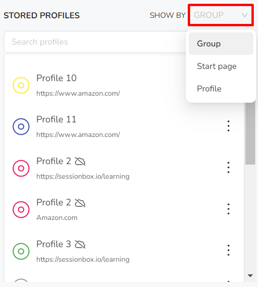Click red circle icon of Profile 2 Amazon.com
The height and width of the screenshot is (287, 258).
[21, 210]
